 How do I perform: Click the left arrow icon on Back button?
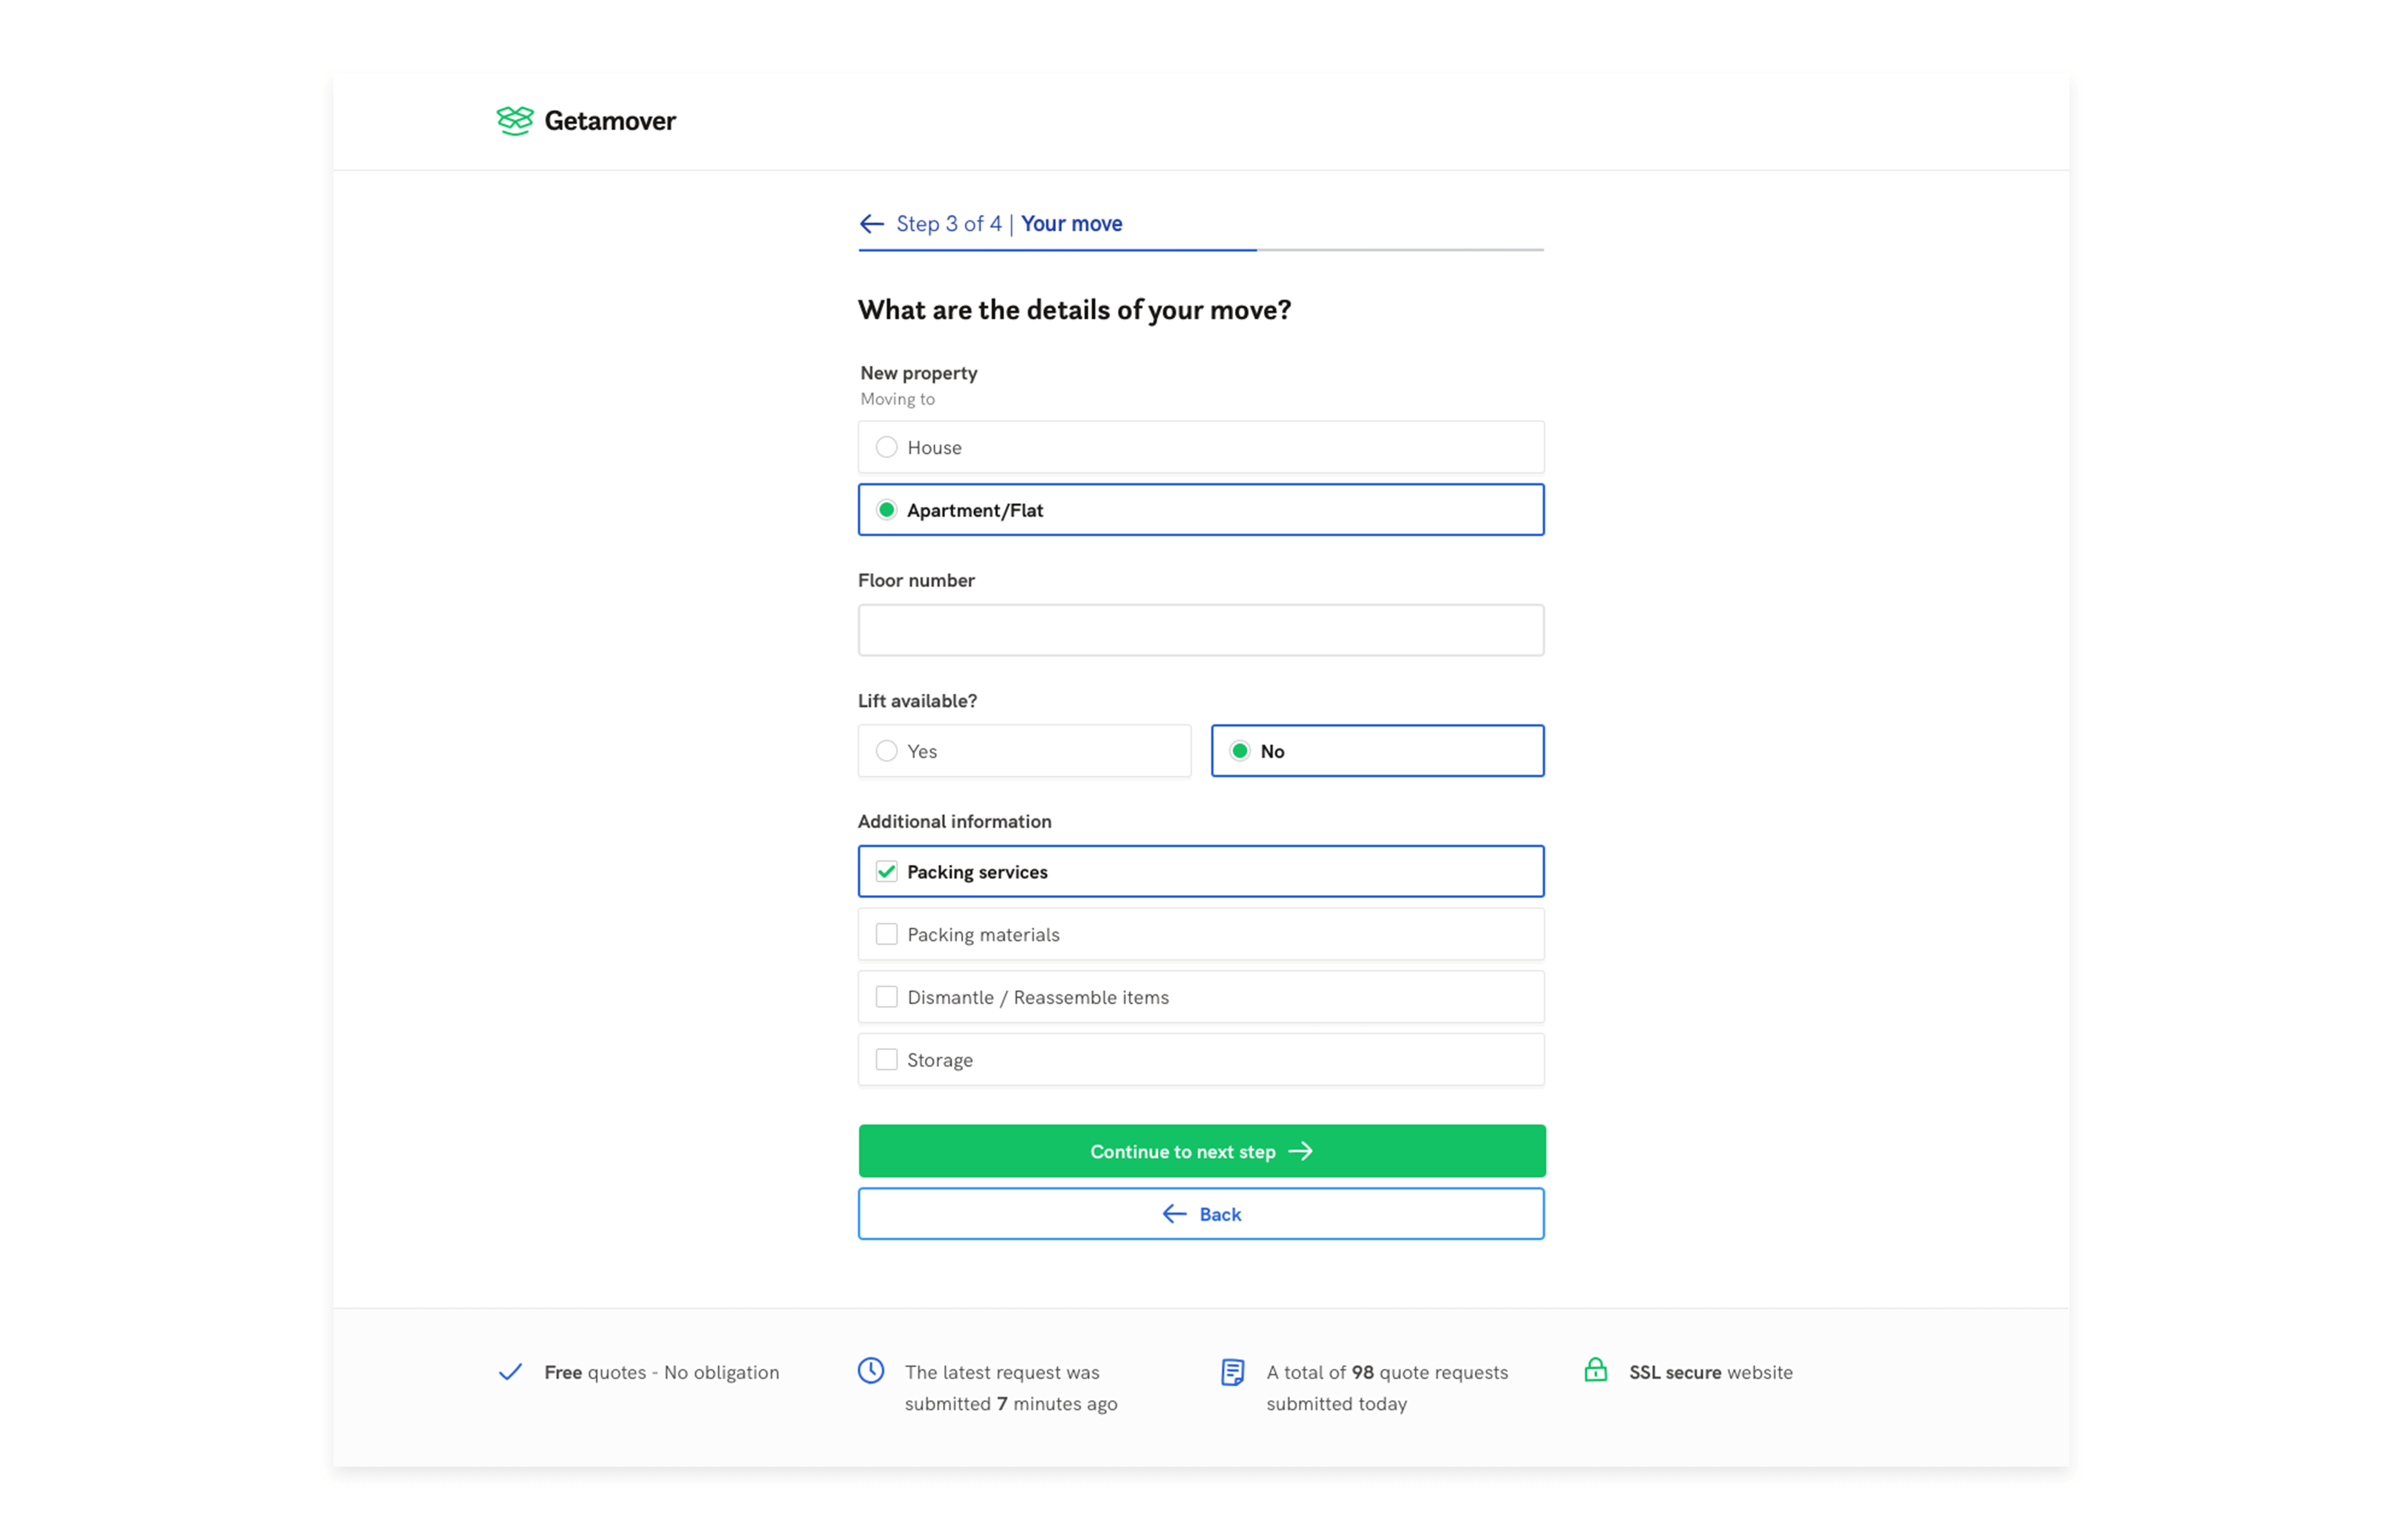coord(1175,1214)
